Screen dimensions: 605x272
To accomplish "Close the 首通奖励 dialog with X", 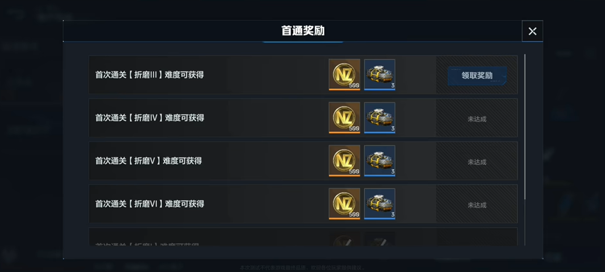I will (x=532, y=31).
